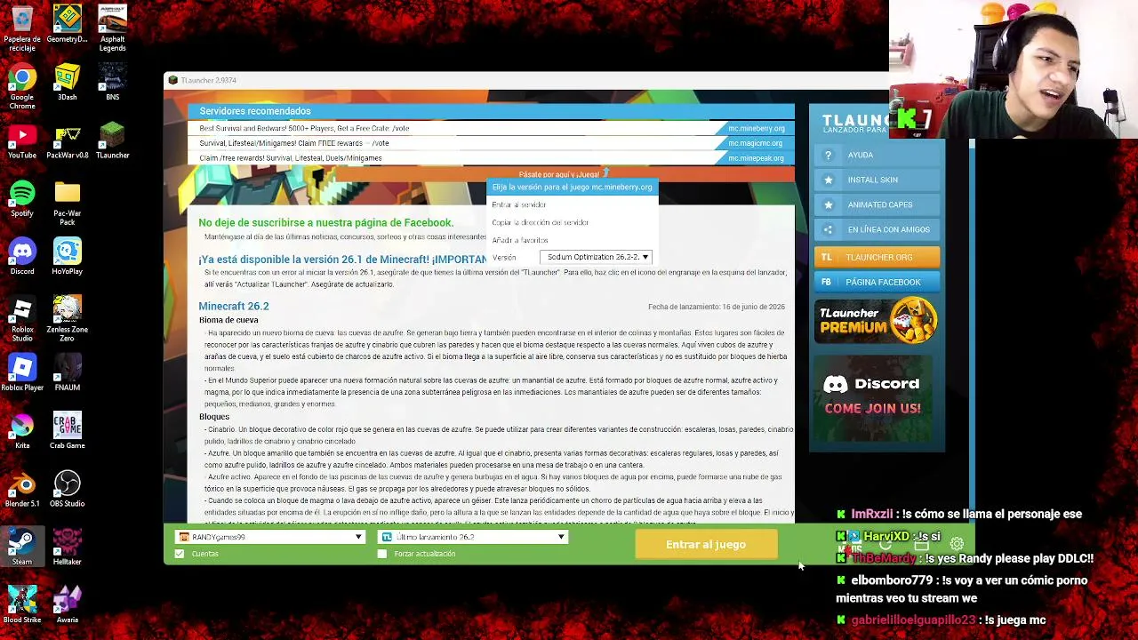1138x640 pixels.
Task: Select the Awaria desktop icon
Action: tap(68, 606)
